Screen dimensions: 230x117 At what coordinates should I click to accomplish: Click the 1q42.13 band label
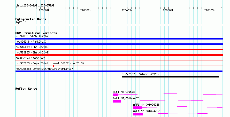pos(21,22)
